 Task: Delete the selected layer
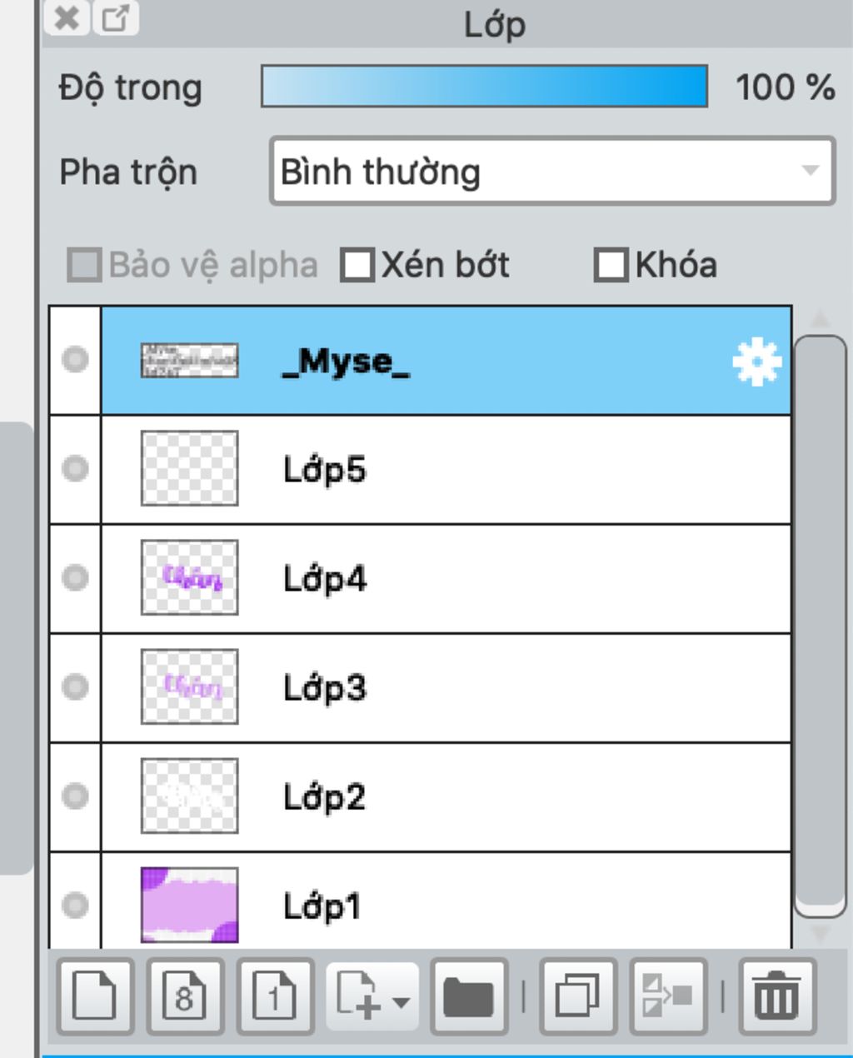coord(776,996)
